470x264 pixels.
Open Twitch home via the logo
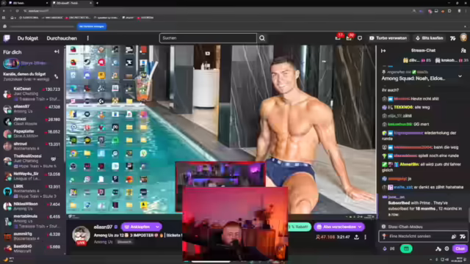[7, 38]
